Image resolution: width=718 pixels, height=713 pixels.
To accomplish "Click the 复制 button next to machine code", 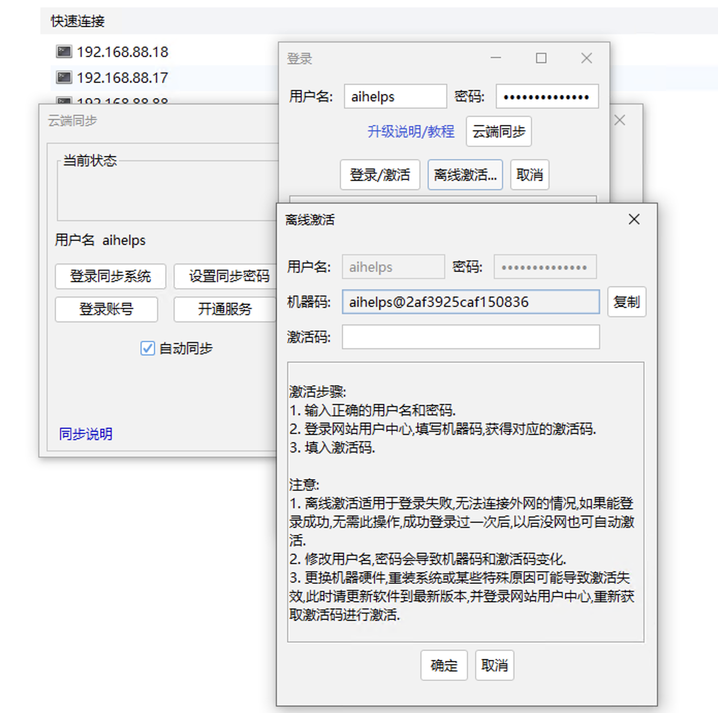I will click(x=626, y=302).
